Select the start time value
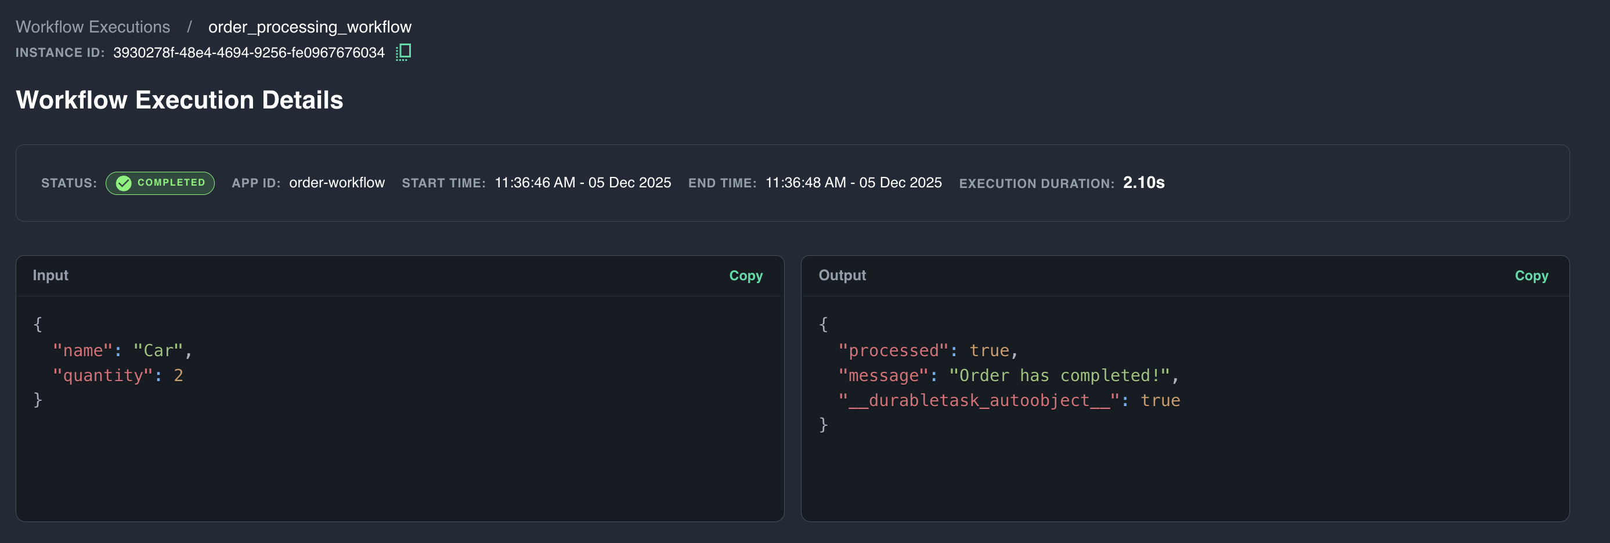Image resolution: width=1610 pixels, height=543 pixels. pyautogui.click(x=582, y=183)
